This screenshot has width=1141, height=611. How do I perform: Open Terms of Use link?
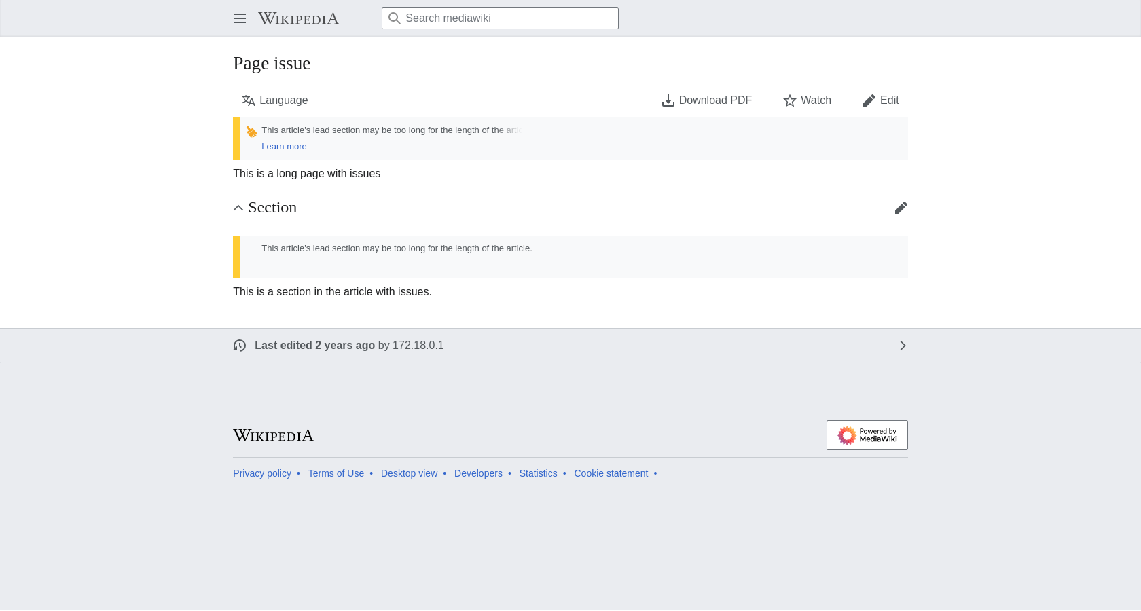[336, 473]
